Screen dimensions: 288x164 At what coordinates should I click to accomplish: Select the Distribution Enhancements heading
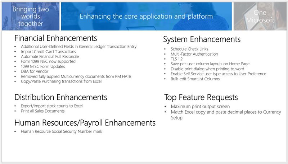pos(60,97)
